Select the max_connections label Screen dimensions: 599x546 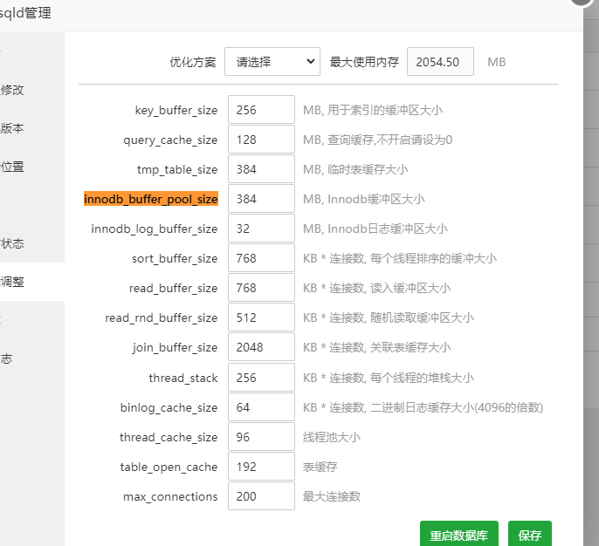[x=170, y=496]
